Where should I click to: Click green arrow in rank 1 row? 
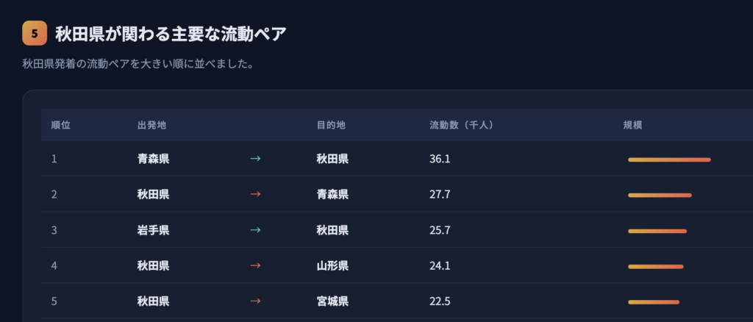[255, 159]
